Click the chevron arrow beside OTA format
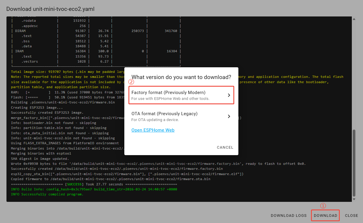 pyautogui.click(x=229, y=116)
